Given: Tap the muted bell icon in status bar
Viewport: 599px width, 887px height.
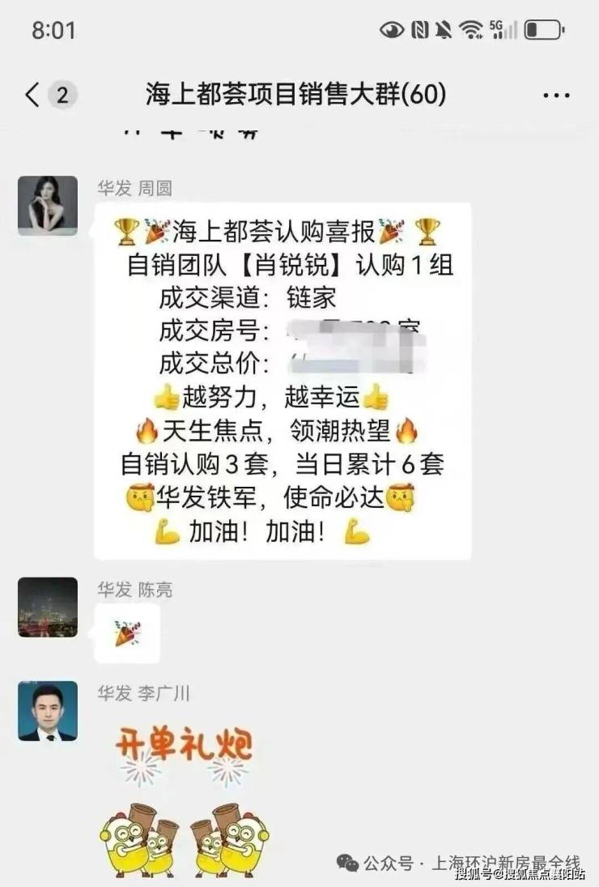Looking at the screenshot, I should 444,30.
